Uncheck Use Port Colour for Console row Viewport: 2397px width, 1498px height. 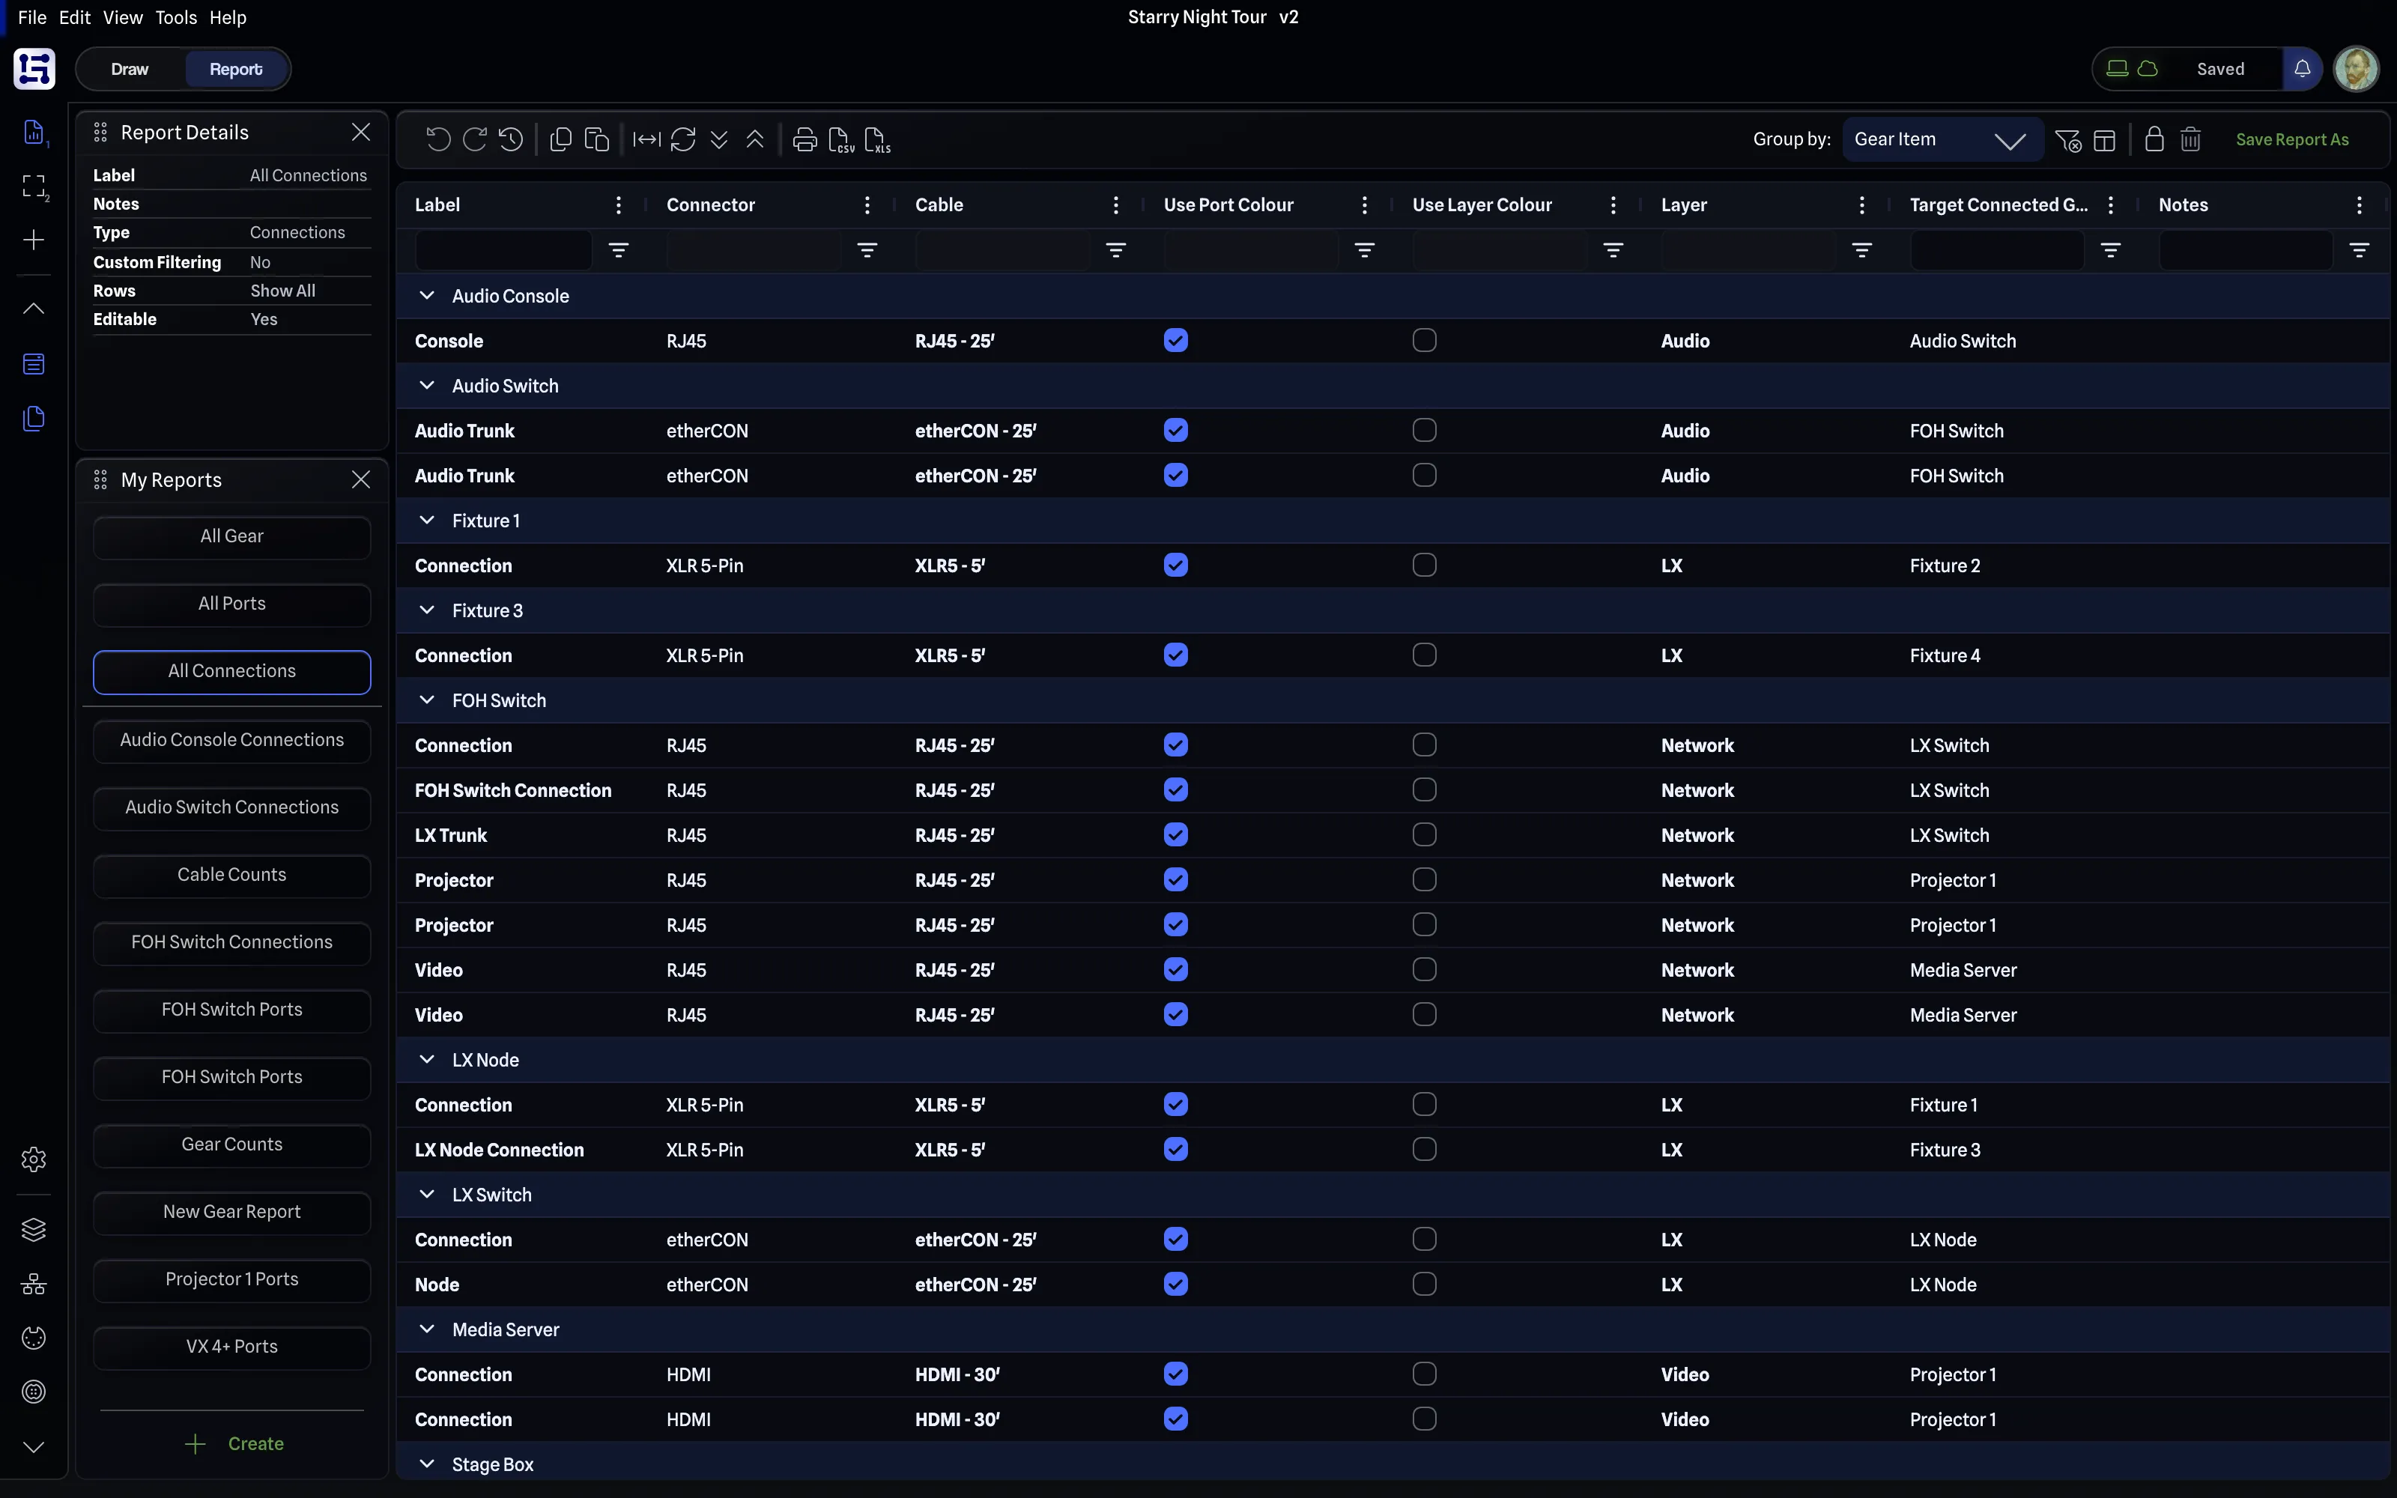point(1176,341)
